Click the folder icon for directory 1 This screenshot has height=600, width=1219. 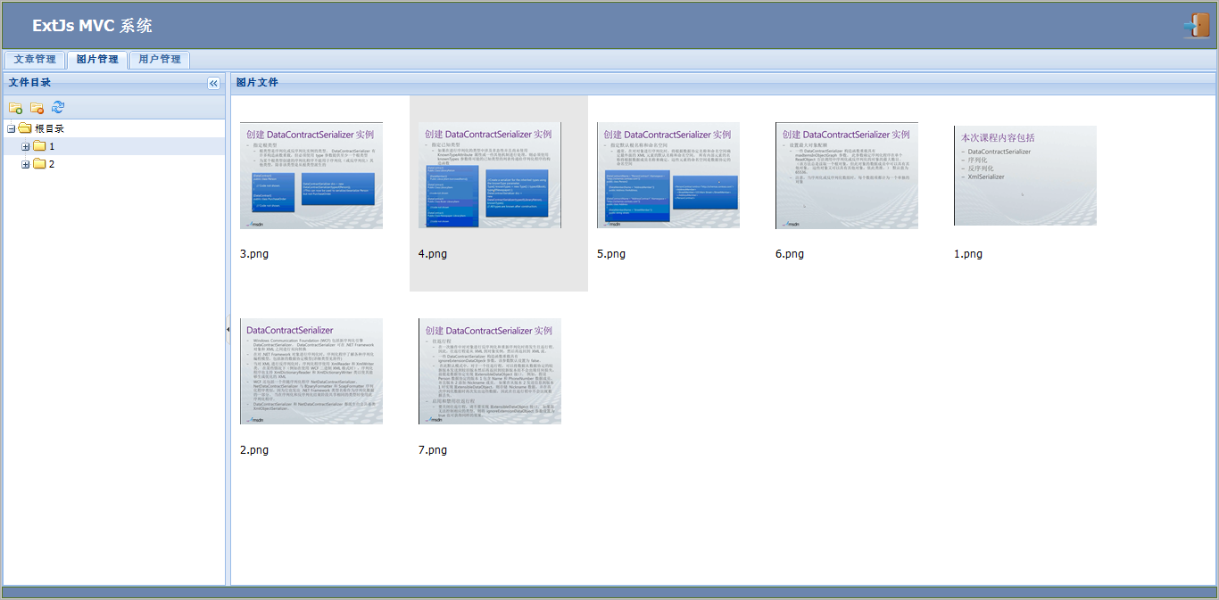tap(39, 146)
